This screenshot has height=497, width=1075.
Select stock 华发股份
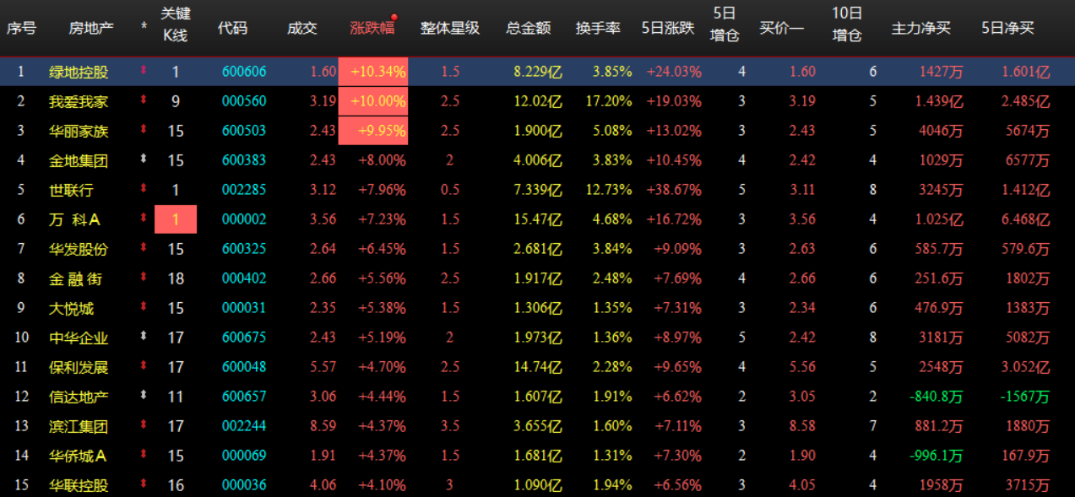[x=79, y=249]
